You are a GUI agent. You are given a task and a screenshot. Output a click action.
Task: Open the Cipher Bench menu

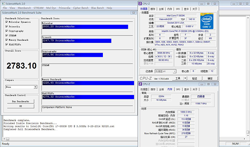point(81,8)
